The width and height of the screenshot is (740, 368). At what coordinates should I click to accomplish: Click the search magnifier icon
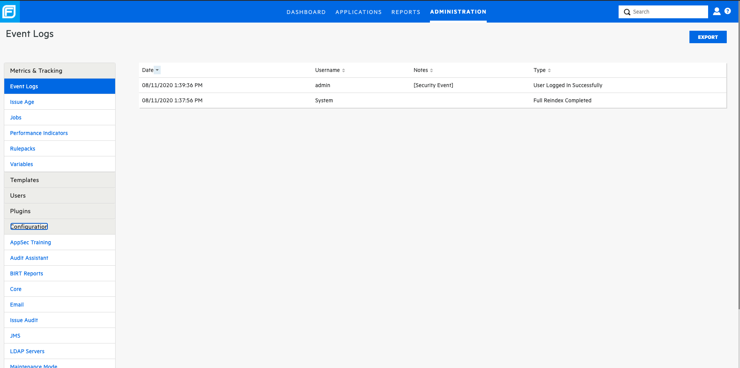click(x=627, y=12)
